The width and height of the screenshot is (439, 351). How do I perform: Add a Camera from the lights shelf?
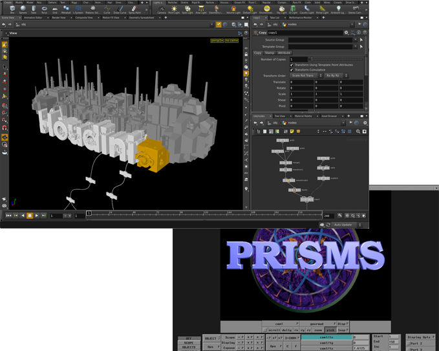point(161,10)
